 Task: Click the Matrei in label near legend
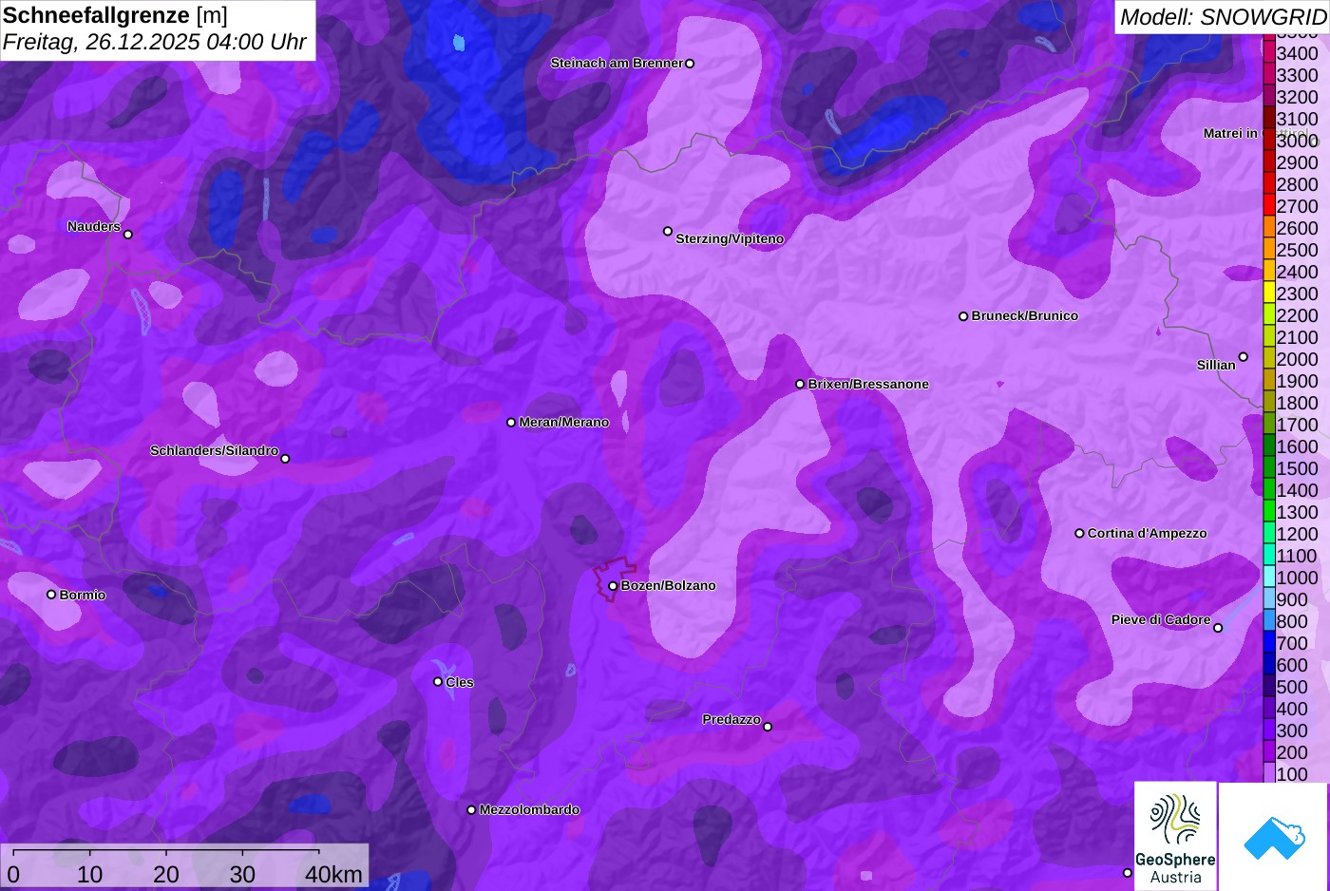click(1230, 133)
